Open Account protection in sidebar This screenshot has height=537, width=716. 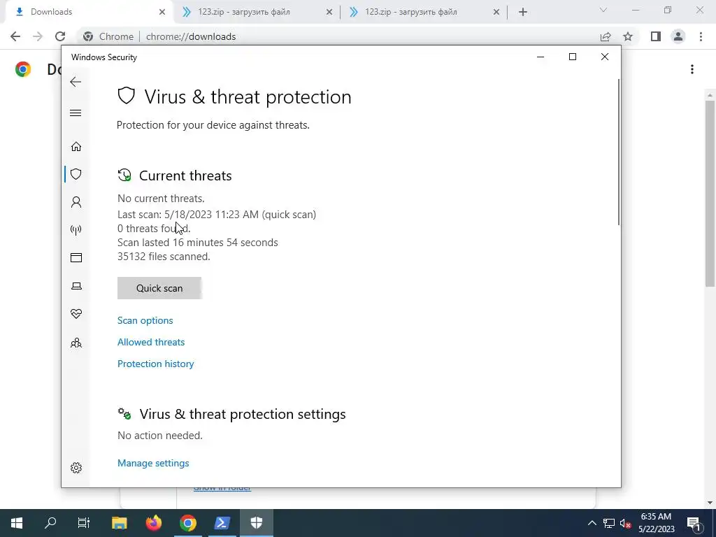76,202
